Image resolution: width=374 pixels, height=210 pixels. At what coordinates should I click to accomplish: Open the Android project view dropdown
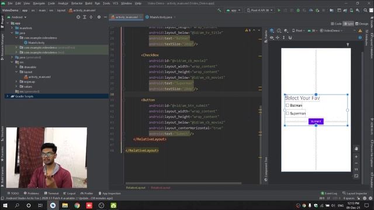tap(17, 17)
